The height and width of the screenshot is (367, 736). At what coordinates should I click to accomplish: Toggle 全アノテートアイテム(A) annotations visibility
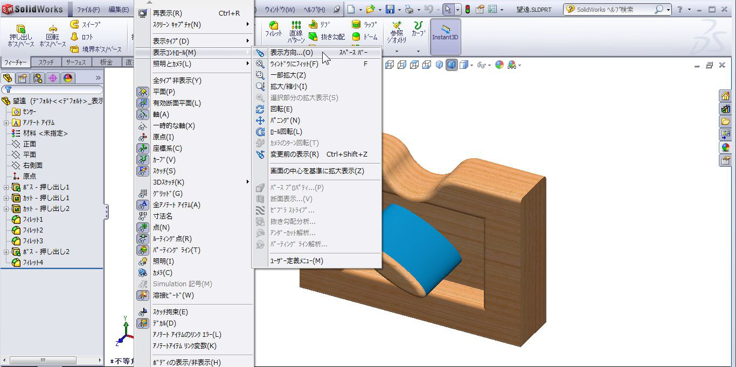coord(194,205)
